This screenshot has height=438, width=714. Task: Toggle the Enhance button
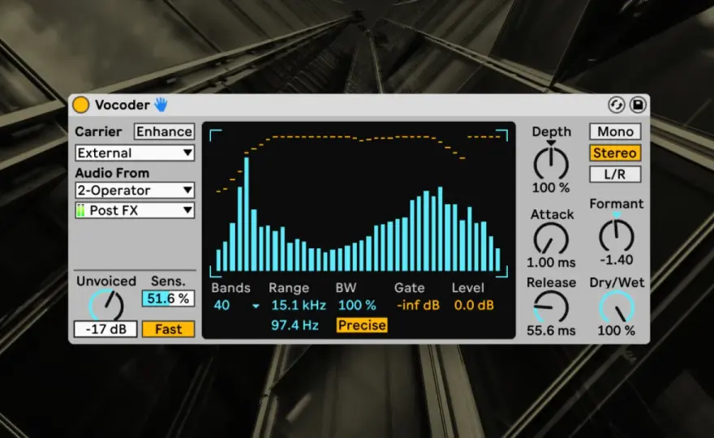click(164, 131)
